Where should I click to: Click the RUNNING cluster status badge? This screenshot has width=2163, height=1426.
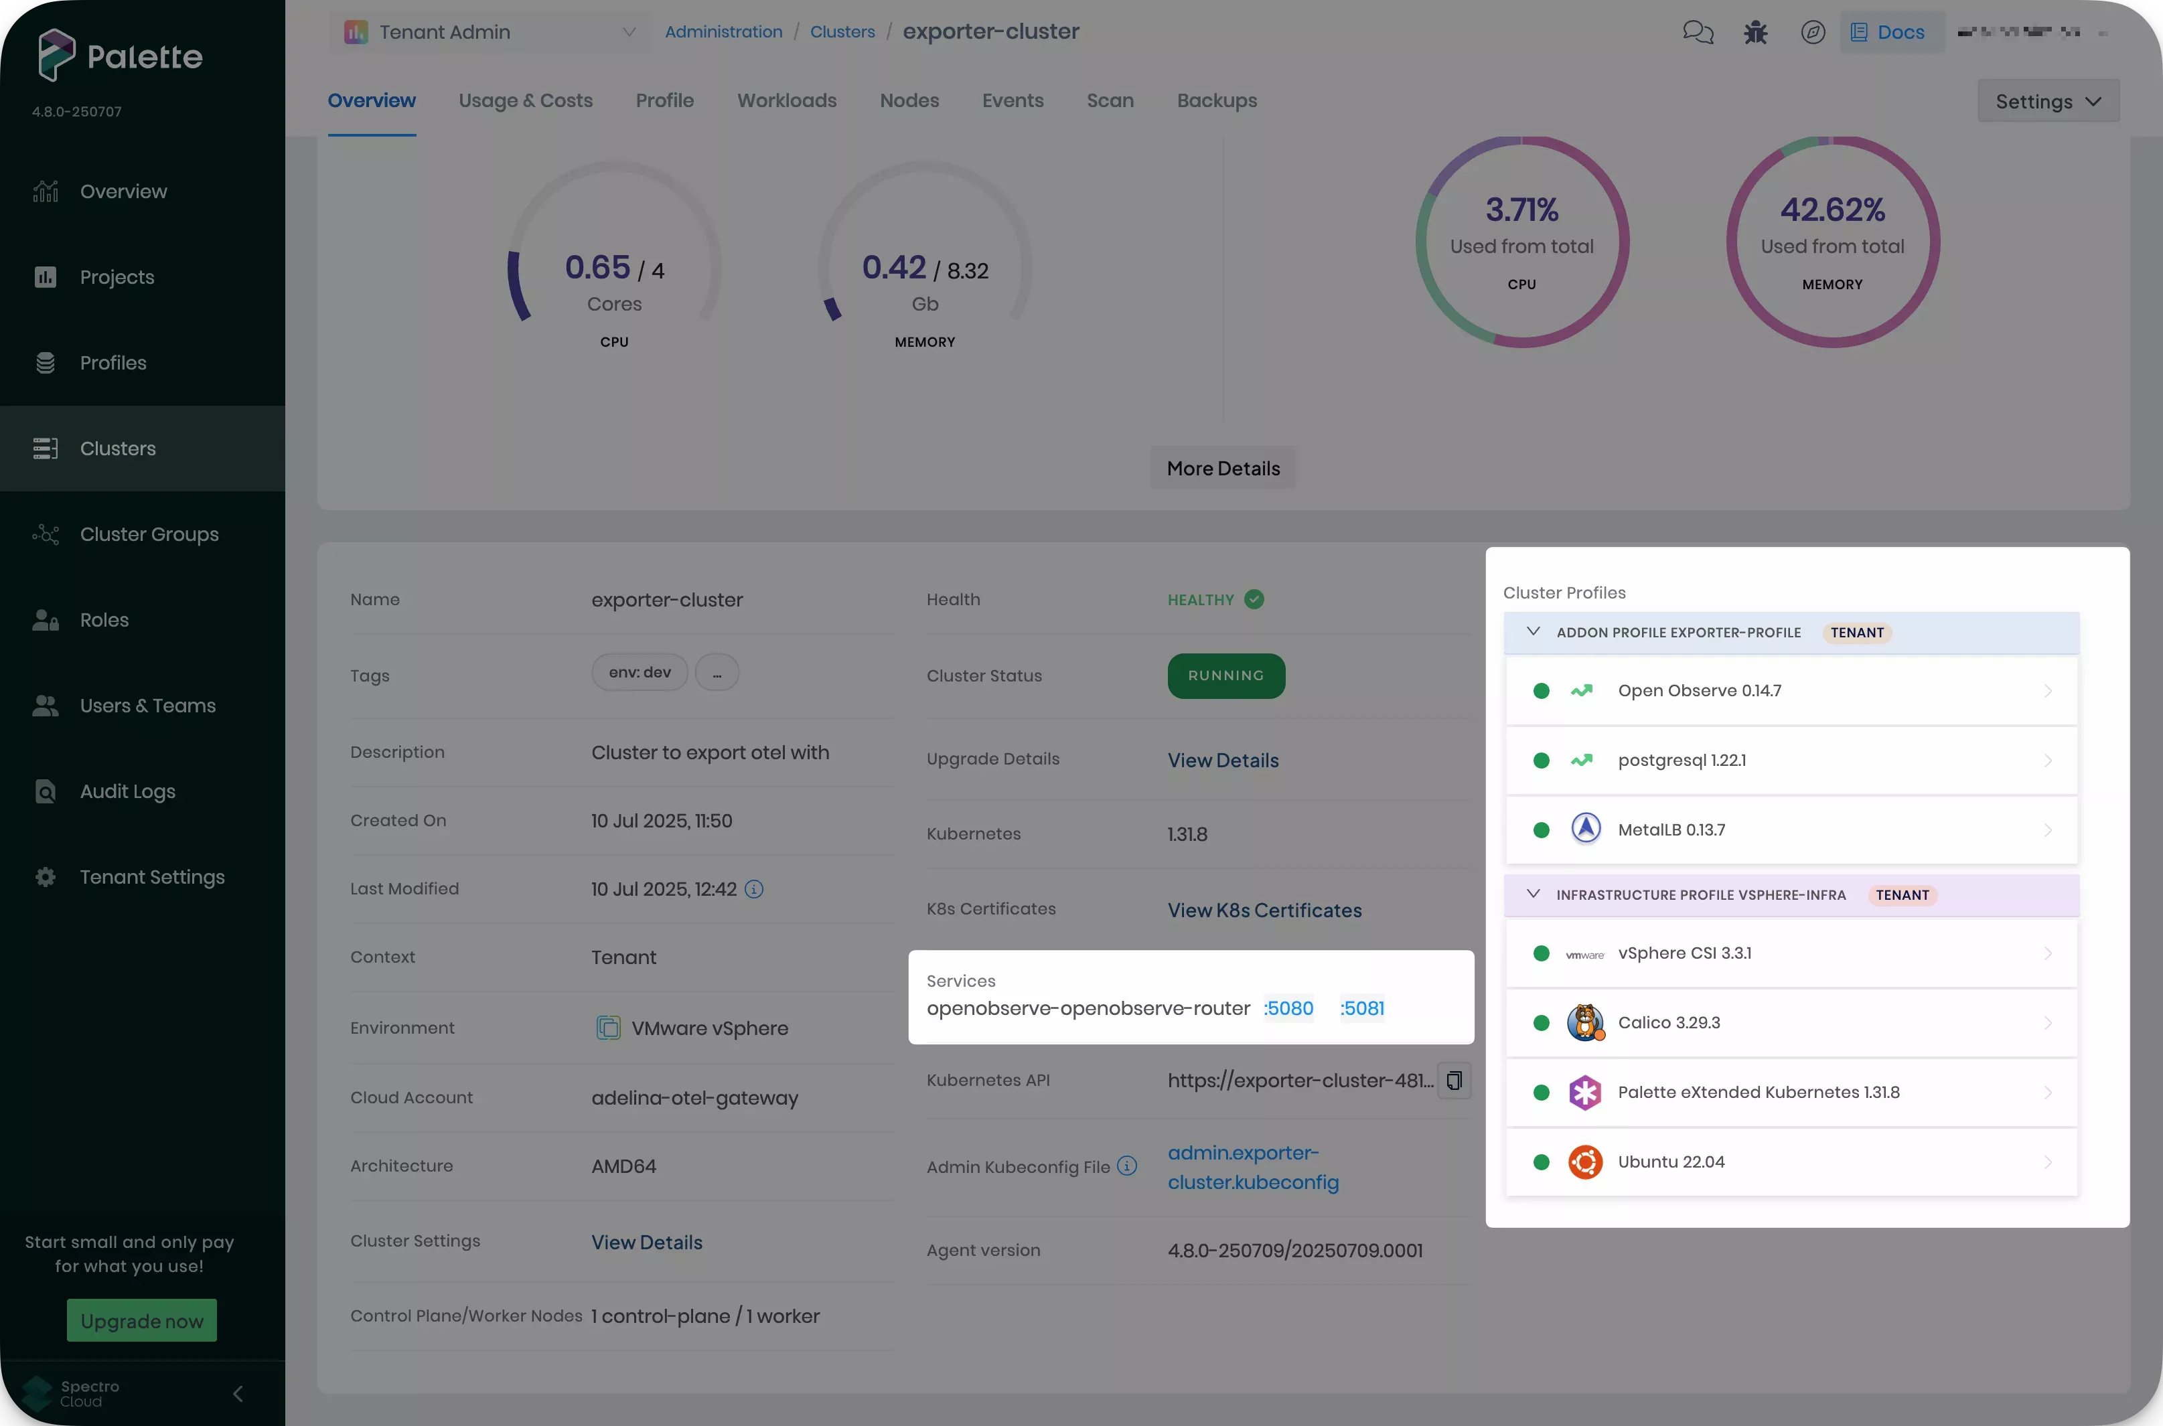click(x=1226, y=676)
